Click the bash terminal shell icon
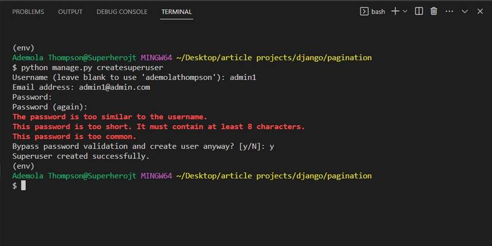 [364, 11]
